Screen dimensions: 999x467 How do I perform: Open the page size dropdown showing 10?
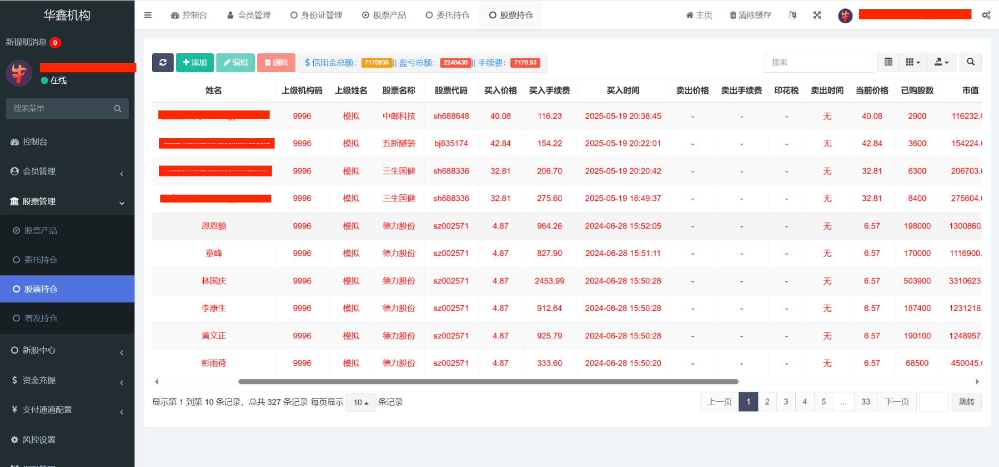coord(360,402)
